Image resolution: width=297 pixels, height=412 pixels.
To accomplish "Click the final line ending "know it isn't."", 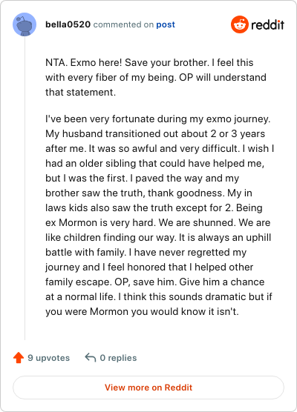I will click(142, 312).
